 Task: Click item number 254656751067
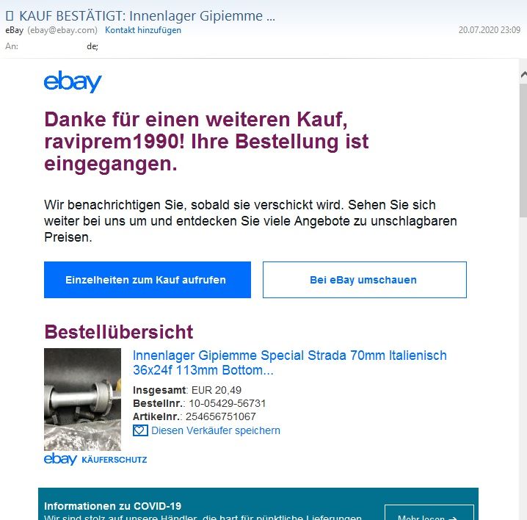tap(221, 416)
